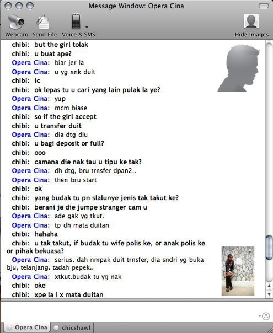Click the green zoom window button

(30, 6)
